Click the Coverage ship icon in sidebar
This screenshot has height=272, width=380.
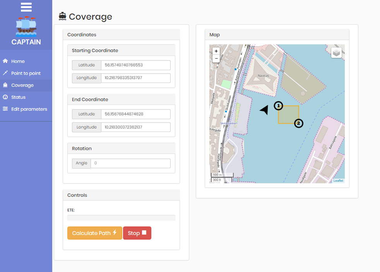tap(5, 85)
